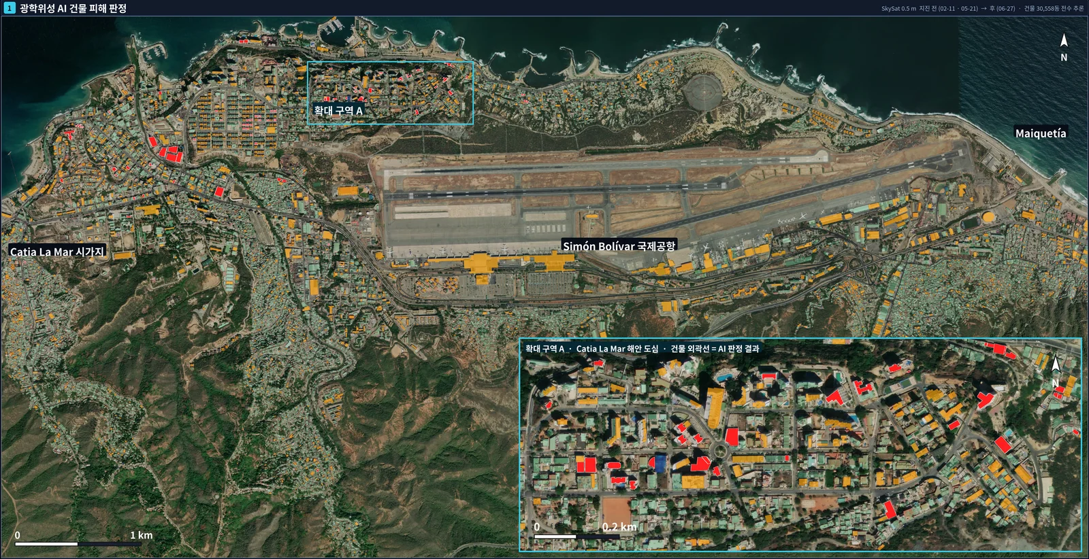Screen dimensions: 1089x559
Task: Click the '건물 외곽선 = AI 판정 결과' inset caption
Action: point(715,349)
